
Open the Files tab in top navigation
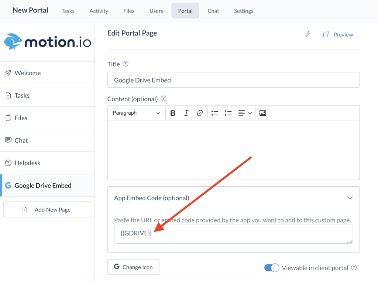point(129,11)
